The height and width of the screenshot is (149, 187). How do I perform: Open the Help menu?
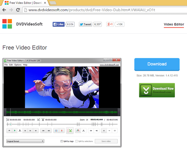(25, 65)
